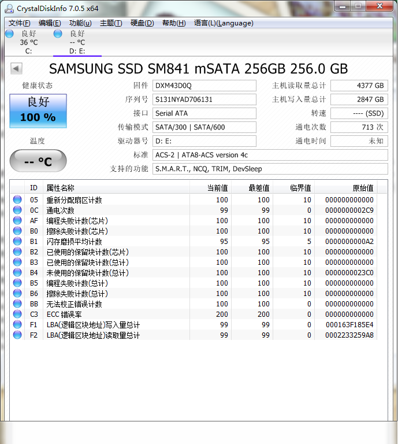Click the status circle of attribute B6
The image size is (398, 444).
(17, 293)
